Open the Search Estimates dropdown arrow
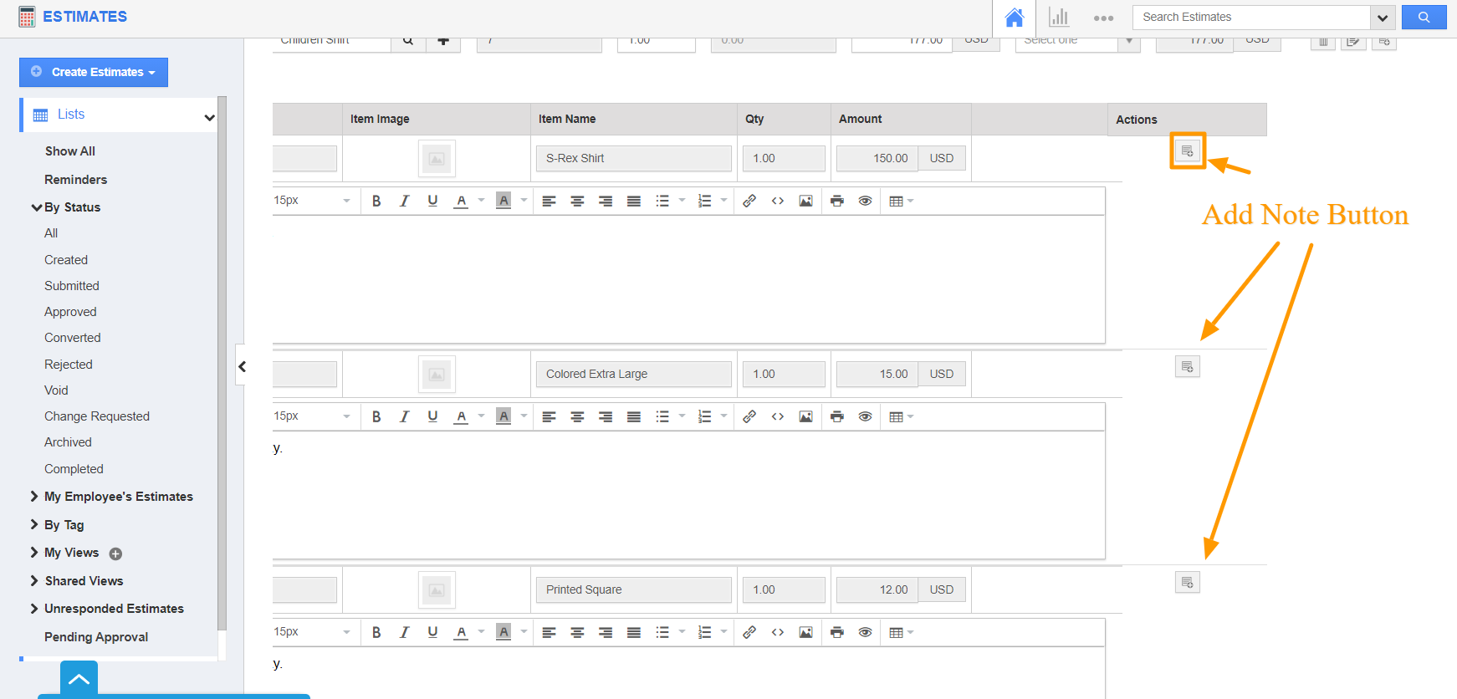The image size is (1457, 699). pos(1382,18)
